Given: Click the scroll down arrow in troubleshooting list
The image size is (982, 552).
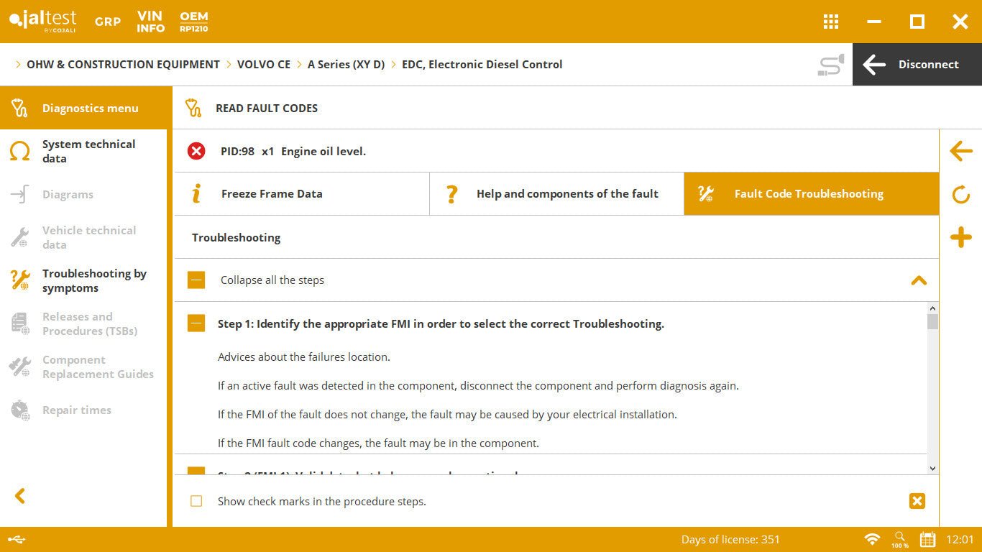Looking at the screenshot, I should [x=932, y=468].
